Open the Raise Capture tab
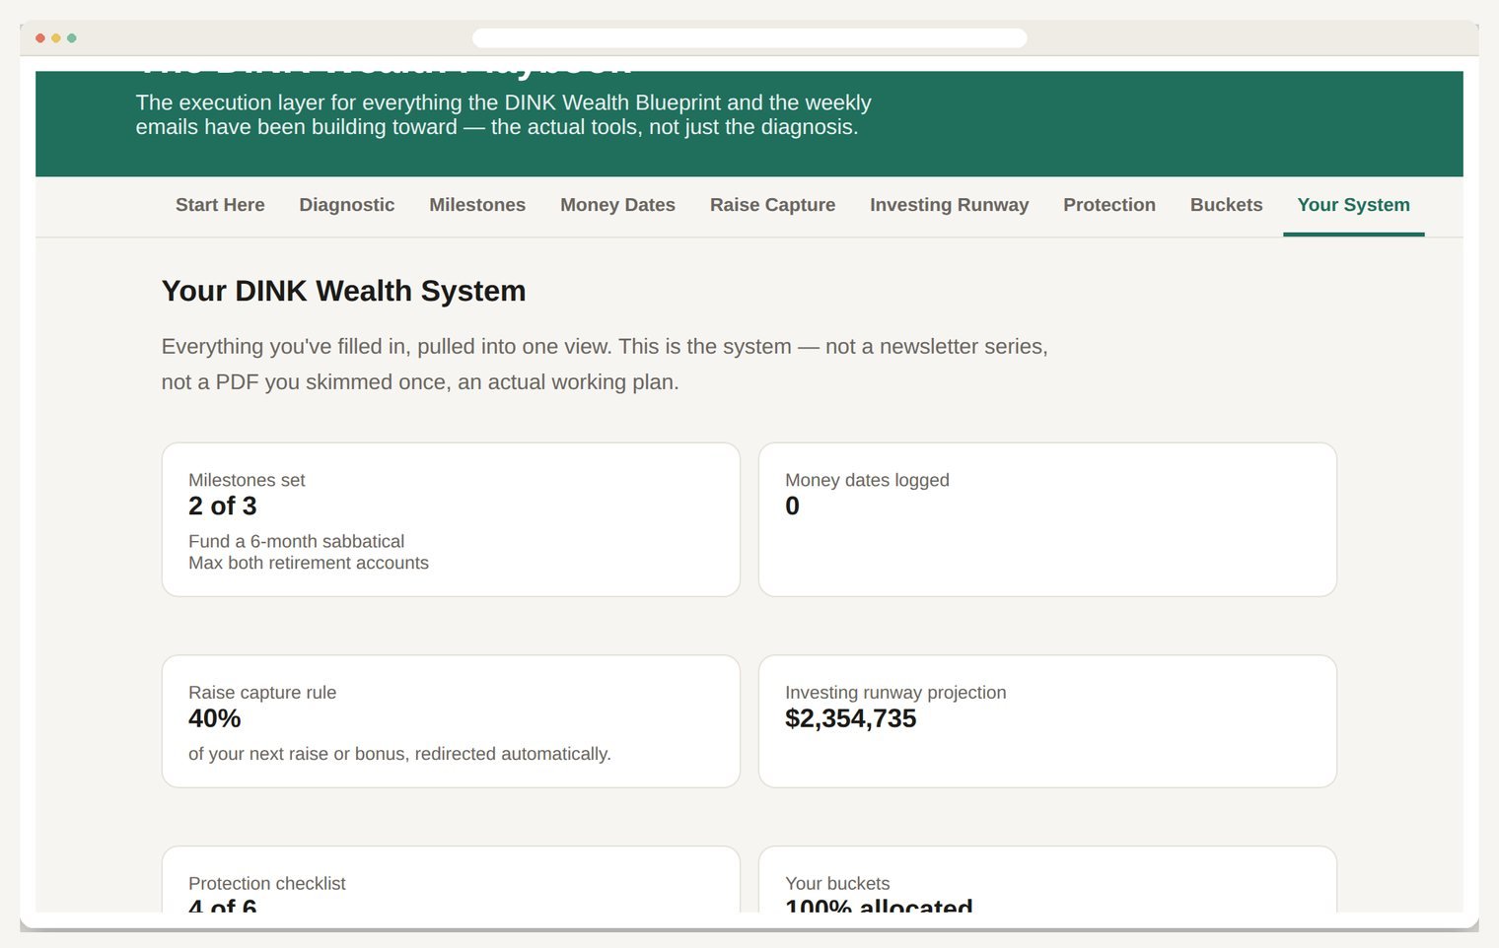 pos(772,205)
